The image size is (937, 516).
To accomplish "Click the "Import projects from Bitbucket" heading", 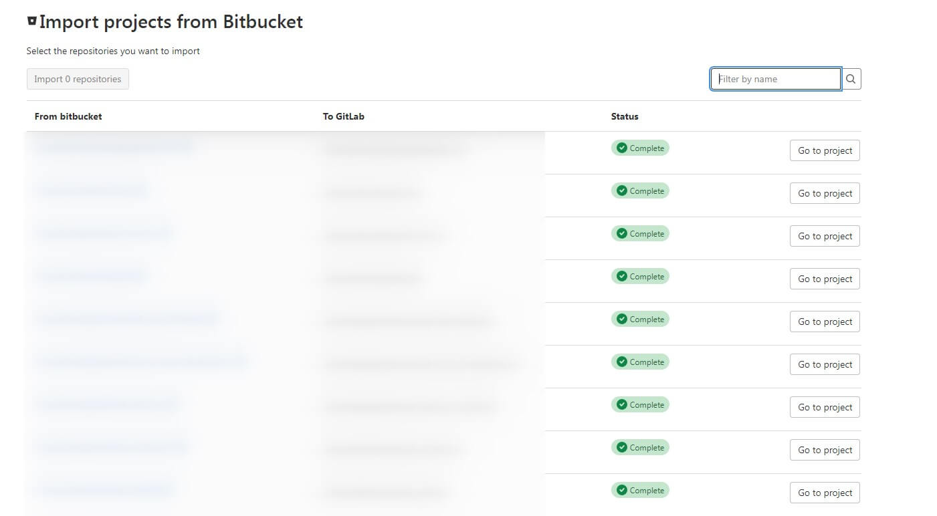I will click(171, 22).
